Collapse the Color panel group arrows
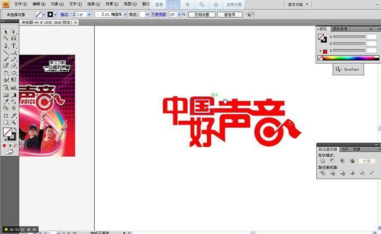This screenshot has width=381, height=234. tap(371, 29)
